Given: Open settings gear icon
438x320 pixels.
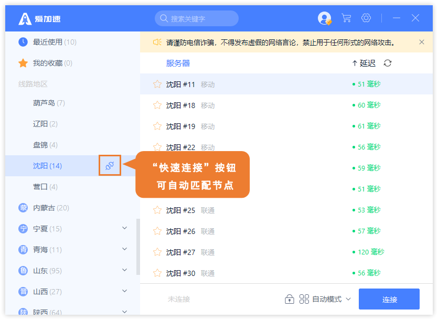Looking at the screenshot, I should (366, 18).
